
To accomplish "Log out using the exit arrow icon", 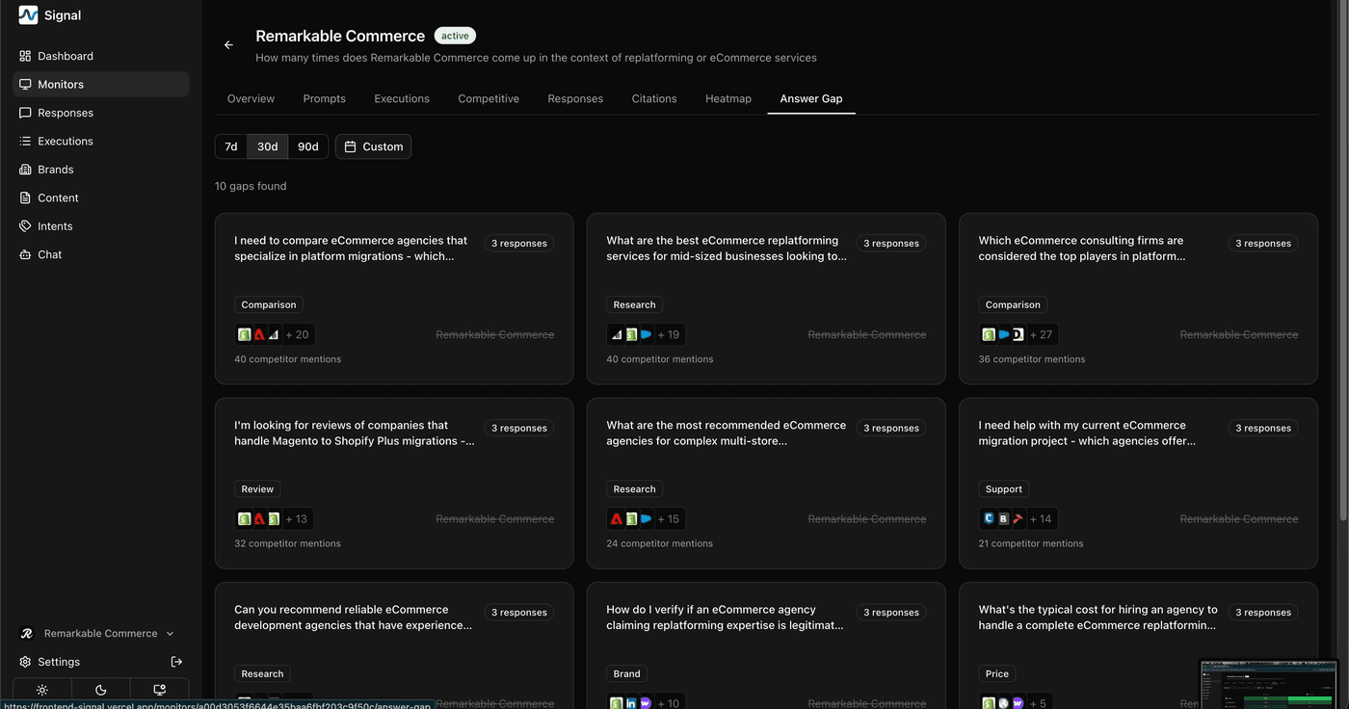I will tap(176, 662).
